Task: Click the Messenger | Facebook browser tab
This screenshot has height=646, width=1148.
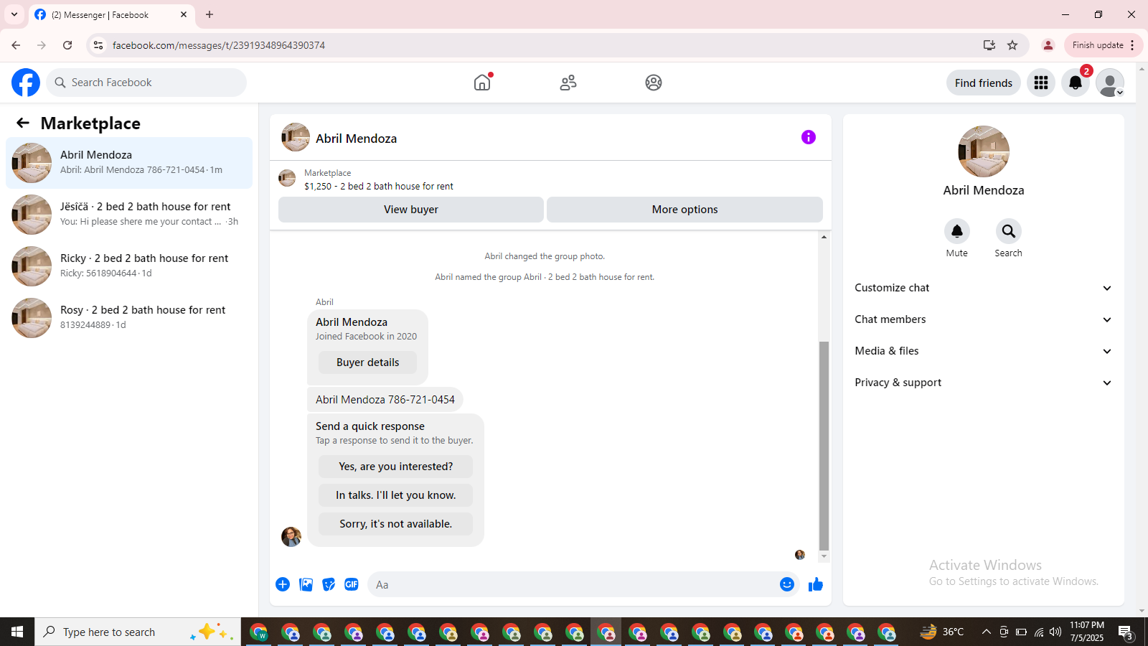Action: 111,14
